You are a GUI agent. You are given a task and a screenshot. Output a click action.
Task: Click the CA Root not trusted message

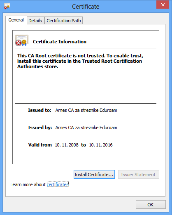(80, 61)
